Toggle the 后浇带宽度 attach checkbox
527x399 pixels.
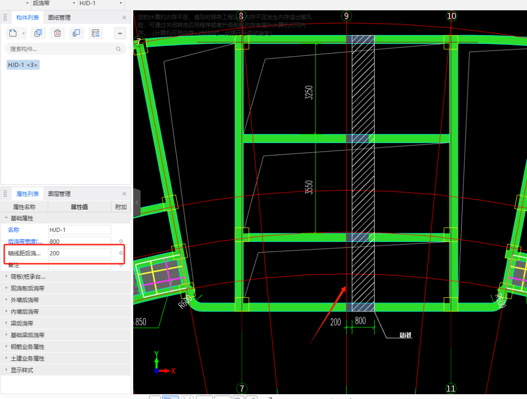121,241
